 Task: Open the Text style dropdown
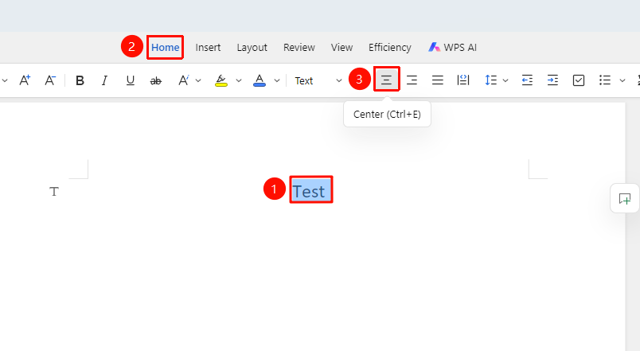[318, 81]
